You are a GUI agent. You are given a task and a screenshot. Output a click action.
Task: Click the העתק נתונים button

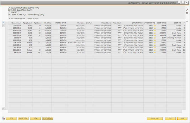coord(47,118)
